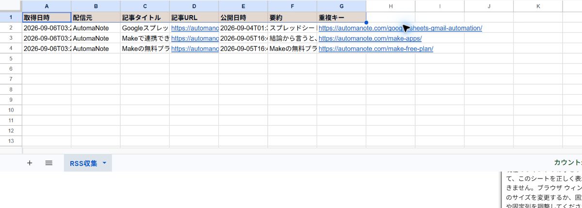Click AutomaNote cell in row 3
This screenshot has width=582, height=208.
[x=96, y=38]
